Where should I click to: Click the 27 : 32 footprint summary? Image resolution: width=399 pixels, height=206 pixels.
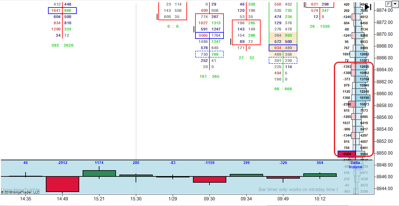(246, 58)
